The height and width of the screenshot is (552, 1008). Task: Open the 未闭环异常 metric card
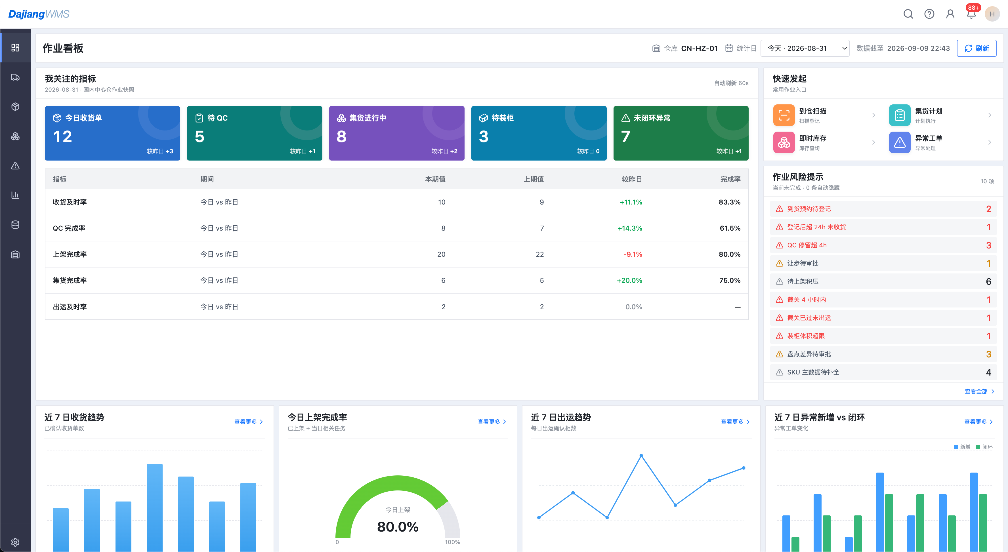click(681, 133)
